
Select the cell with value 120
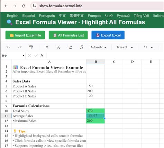coord(95,96)
